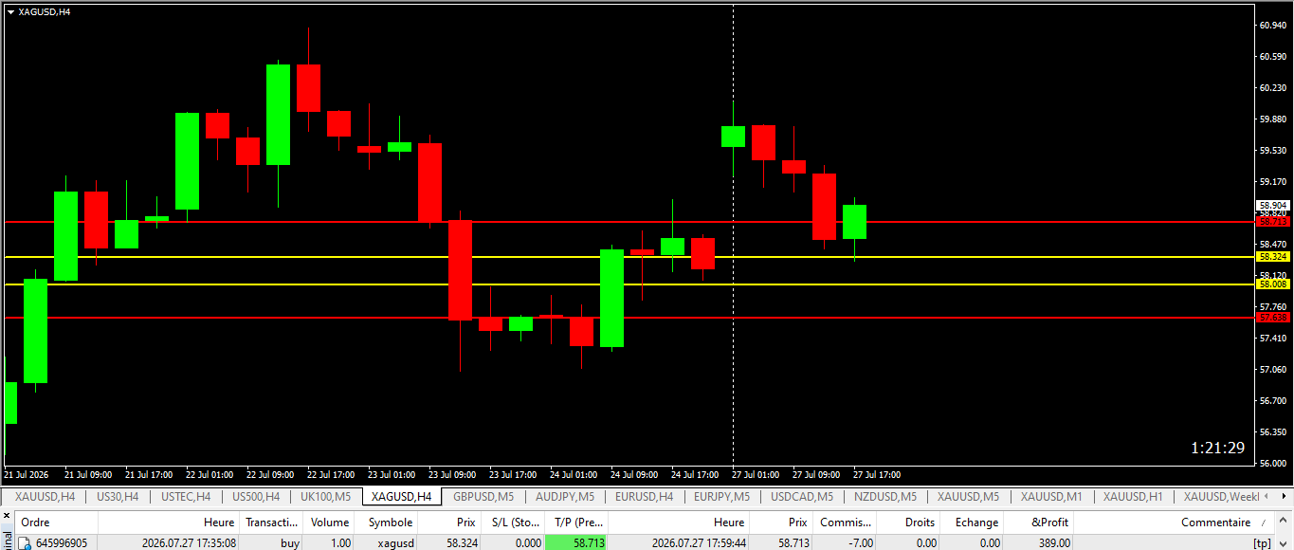Click the T/P column header

[x=576, y=522]
